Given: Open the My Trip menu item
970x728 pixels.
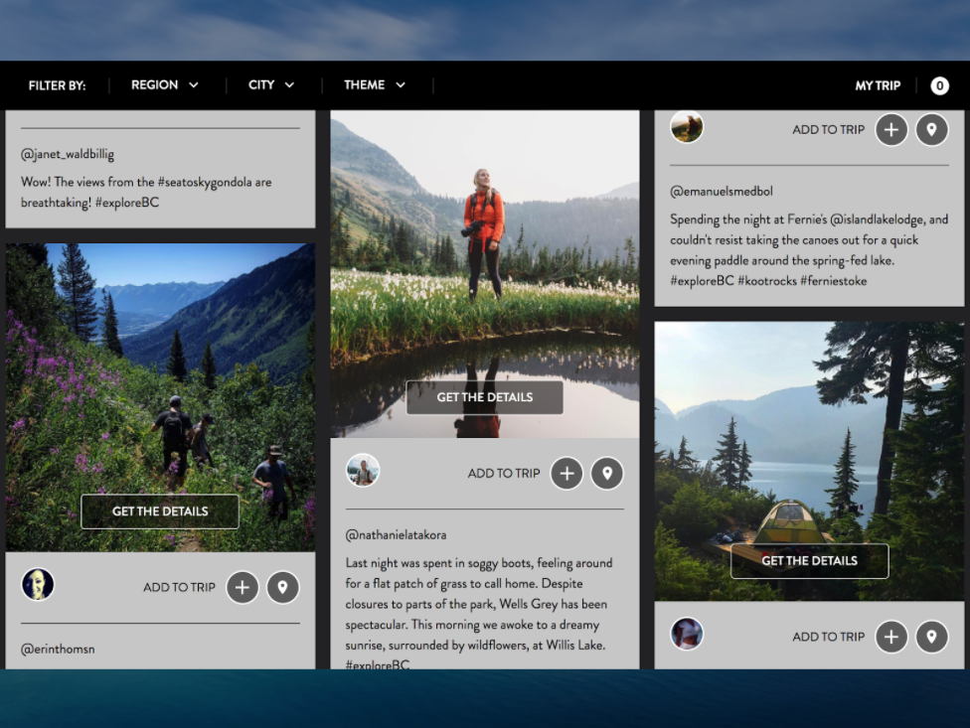Looking at the screenshot, I should [x=878, y=85].
